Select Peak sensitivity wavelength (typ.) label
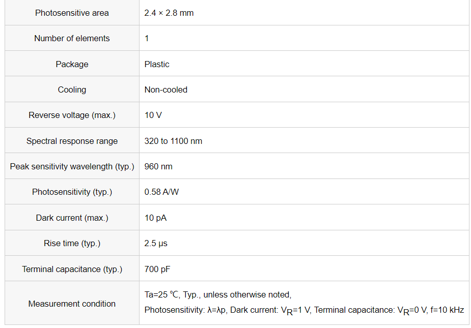Screen dimensions: 471x328 coord(72,167)
